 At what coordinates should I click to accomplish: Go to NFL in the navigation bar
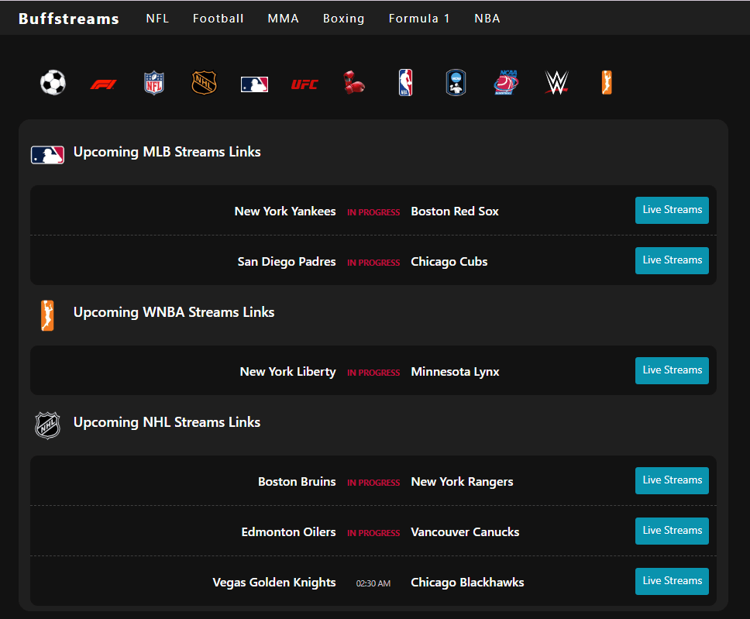(x=157, y=18)
